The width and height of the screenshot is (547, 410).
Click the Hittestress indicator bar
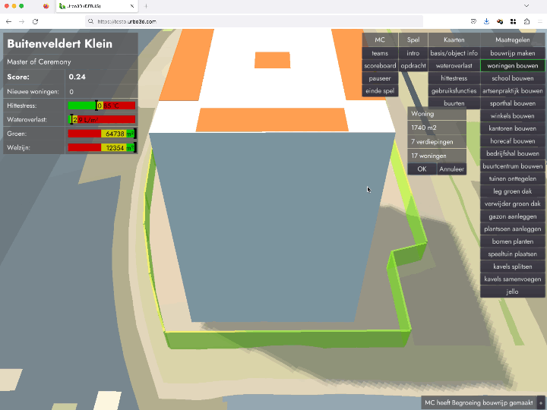point(102,106)
